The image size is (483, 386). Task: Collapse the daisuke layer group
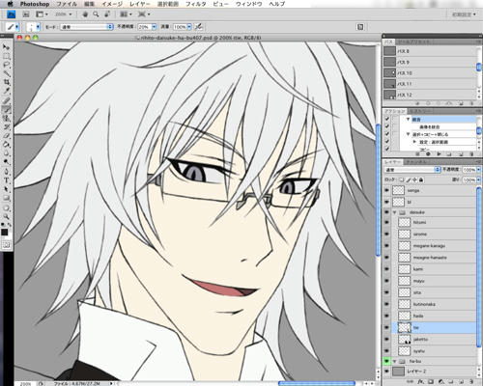pyautogui.click(x=395, y=212)
